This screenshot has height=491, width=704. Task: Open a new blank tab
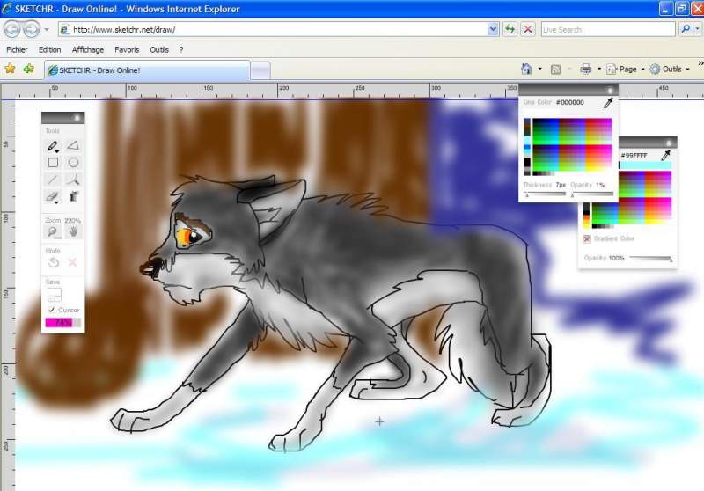260,70
